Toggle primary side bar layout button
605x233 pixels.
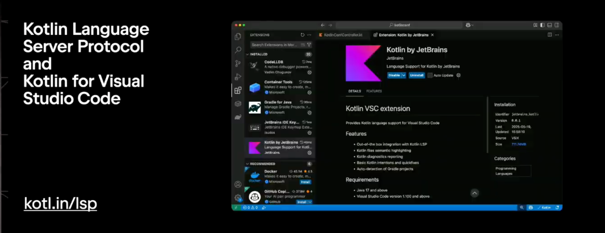pos(543,25)
